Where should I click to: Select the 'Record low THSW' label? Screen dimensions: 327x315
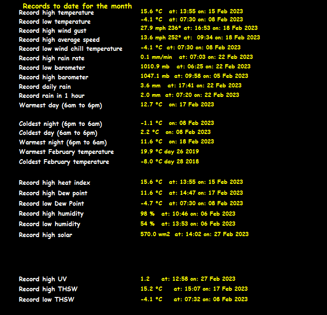pos(47,299)
